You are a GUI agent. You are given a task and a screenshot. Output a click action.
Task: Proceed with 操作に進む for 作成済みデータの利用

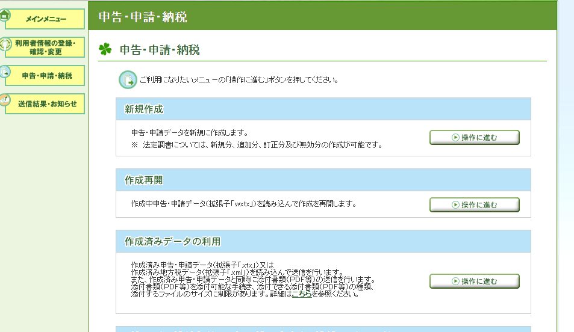(474, 281)
